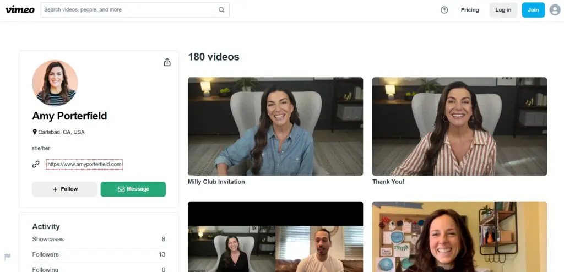Open the Pricing page

coord(470,10)
